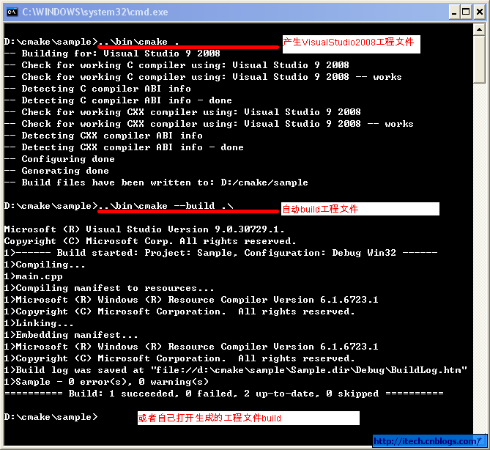Close the cmd.exe window
This screenshot has height=450, width=490.
(x=480, y=12)
